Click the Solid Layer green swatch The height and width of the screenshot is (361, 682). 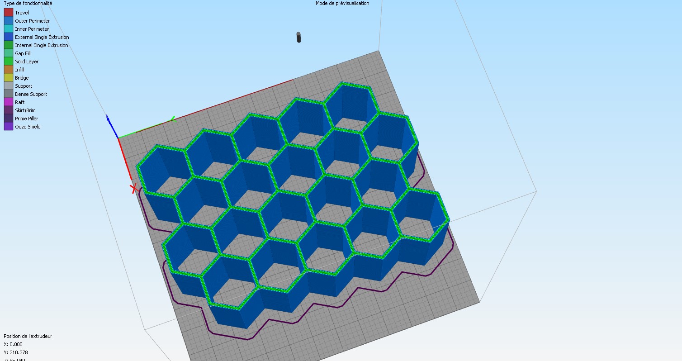point(9,62)
